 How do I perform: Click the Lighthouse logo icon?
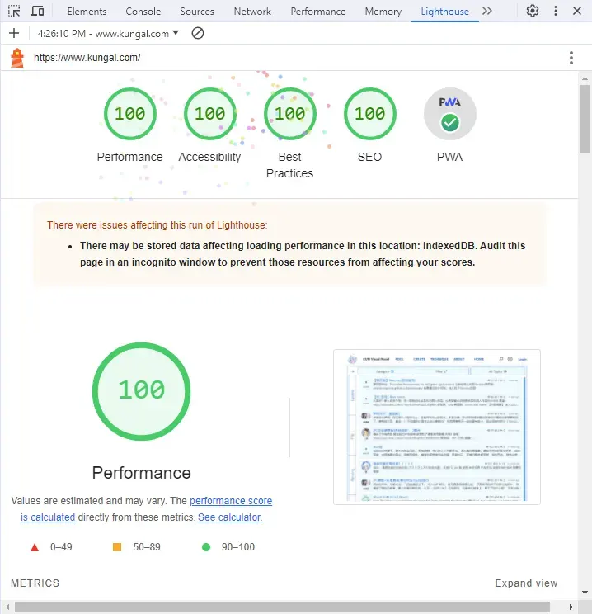[17, 58]
